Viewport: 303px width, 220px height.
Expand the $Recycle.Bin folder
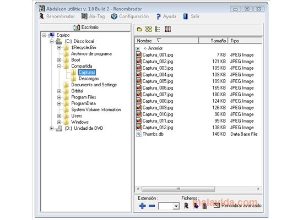pyautogui.click(x=59, y=47)
